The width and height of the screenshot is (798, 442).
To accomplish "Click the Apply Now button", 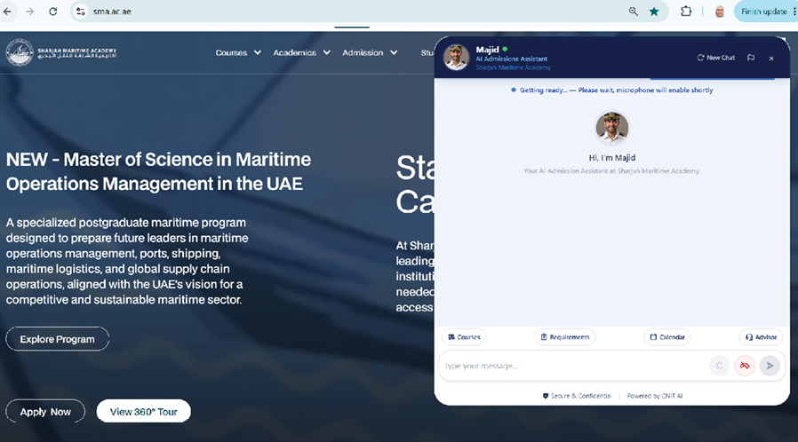I will pyautogui.click(x=45, y=412).
